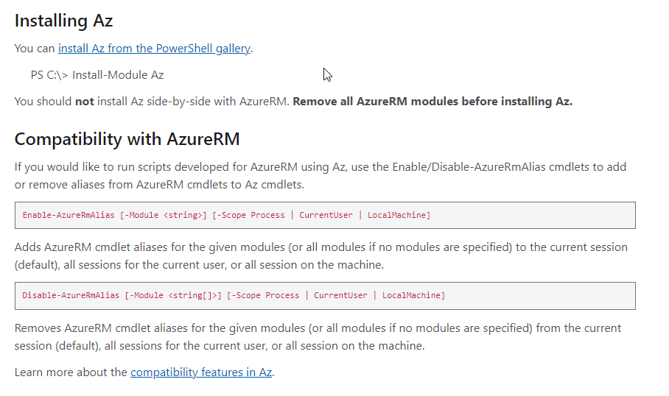Image resolution: width=669 pixels, height=396 pixels.
Task: Open the install Az from PowerShell gallery link
Action: click(x=154, y=49)
